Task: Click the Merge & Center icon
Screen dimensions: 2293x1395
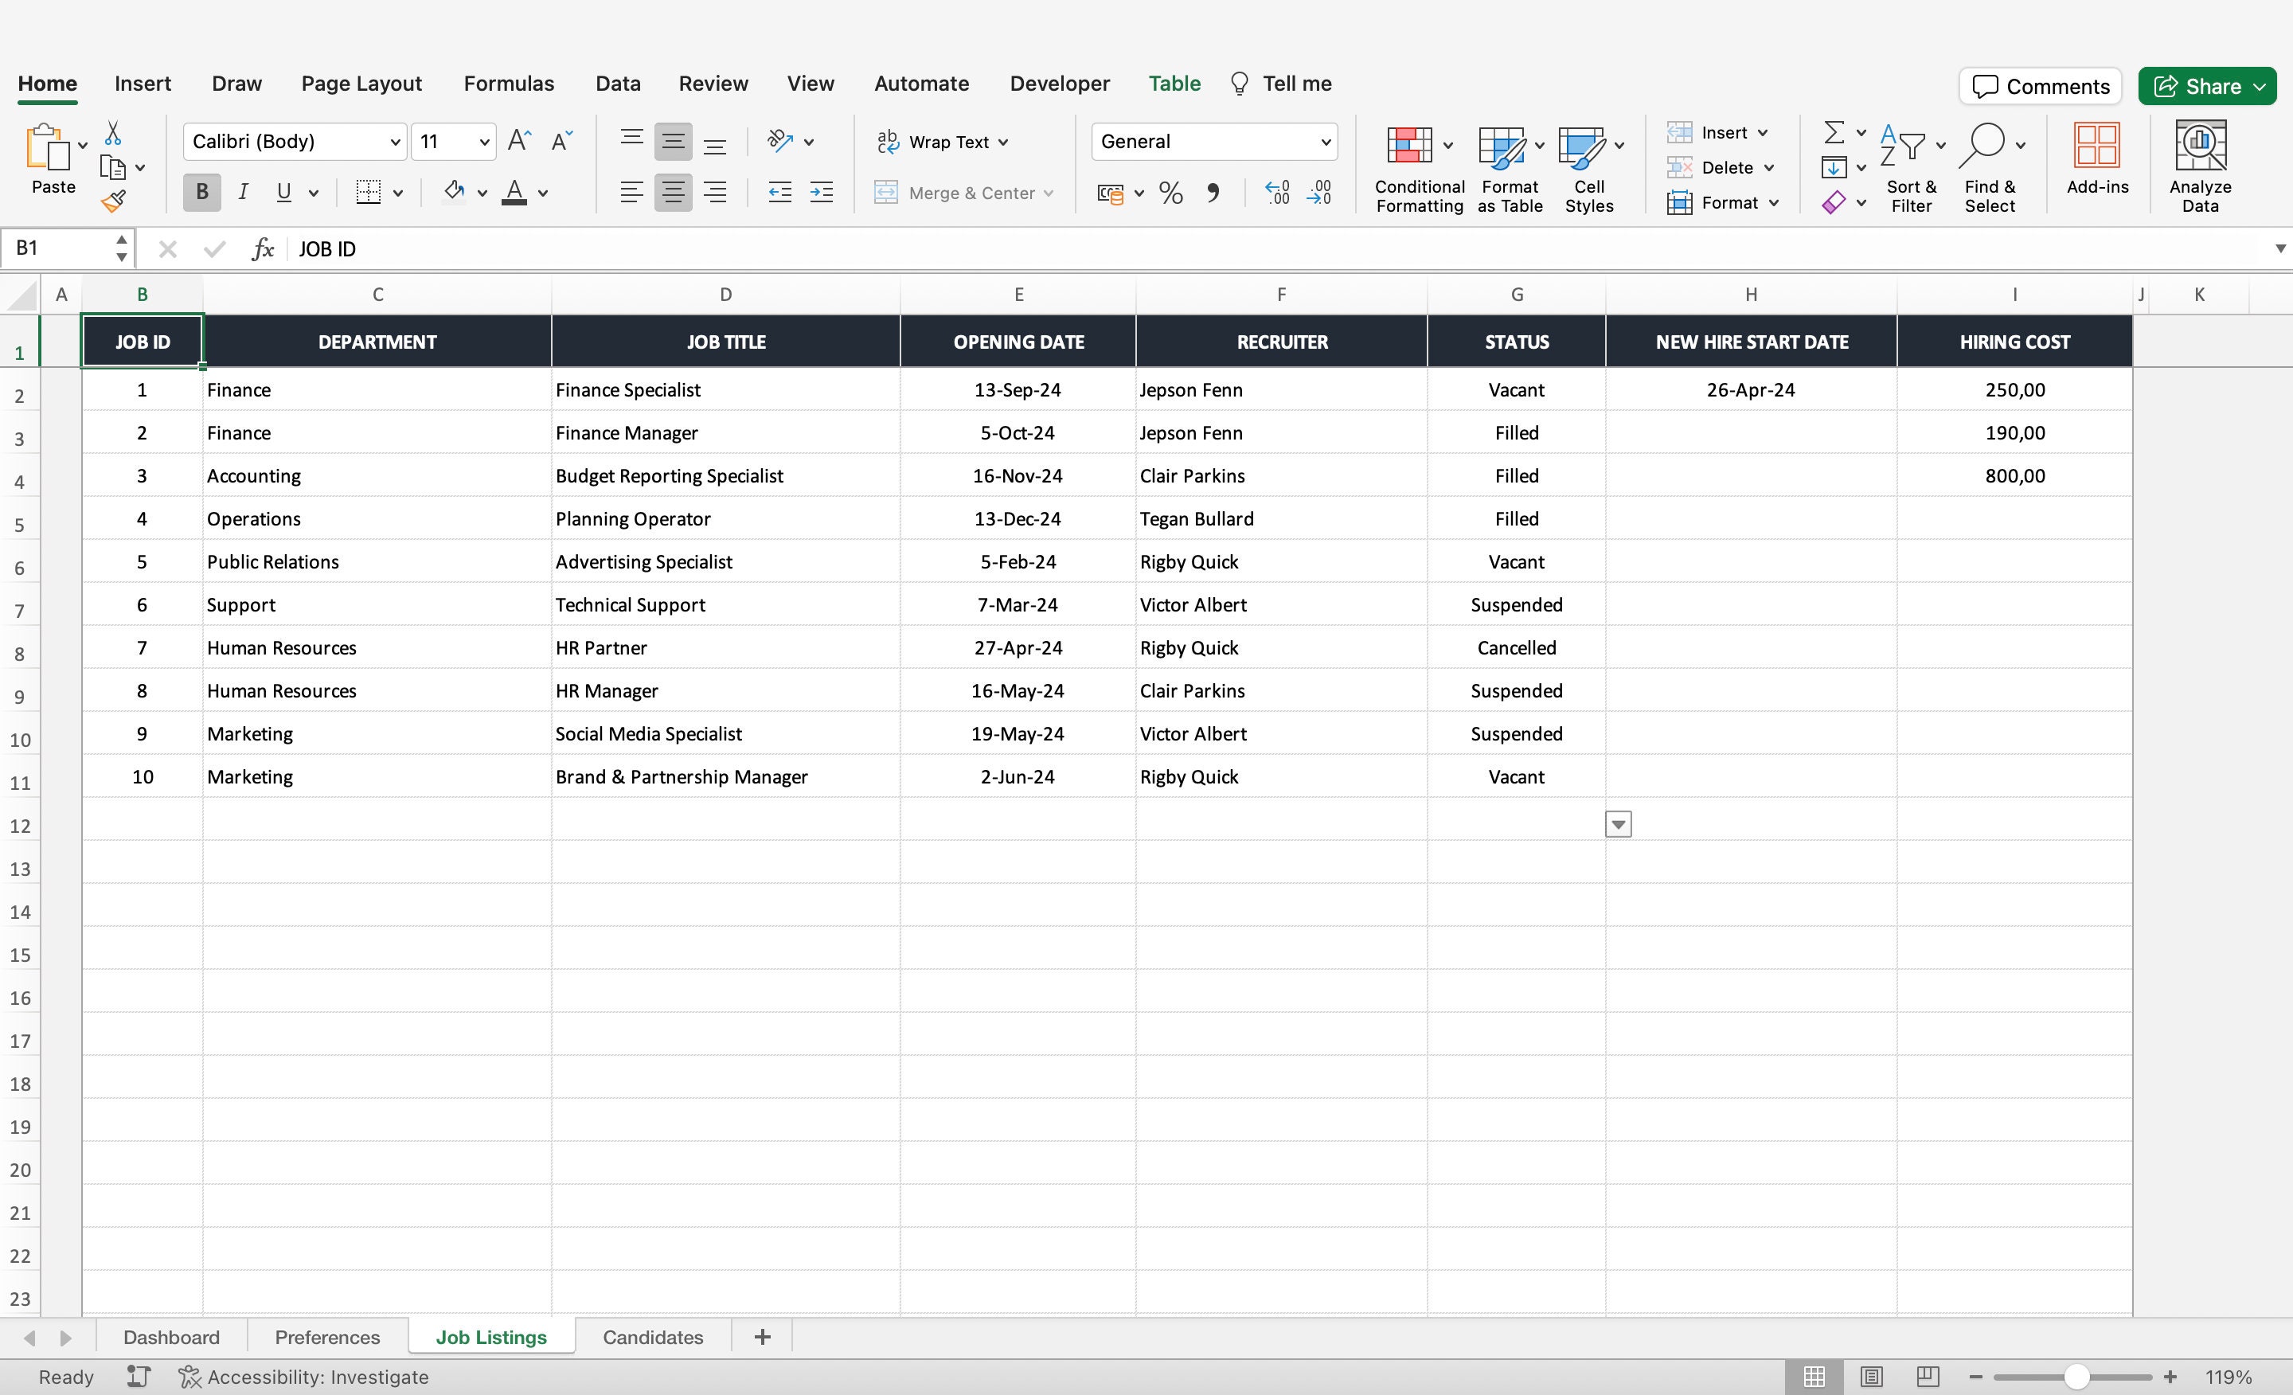Action: pyautogui.click(x=887, y=193)
